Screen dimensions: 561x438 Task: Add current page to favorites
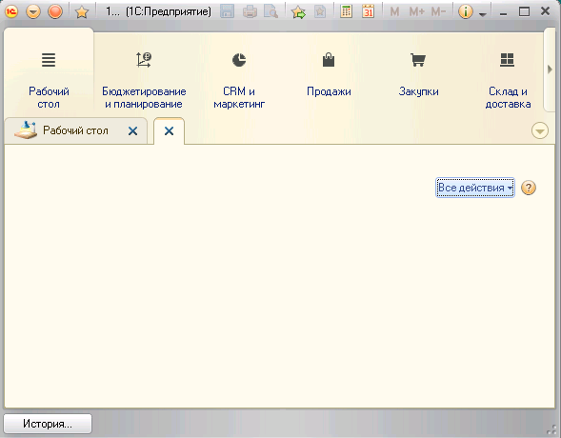(298, 12)
